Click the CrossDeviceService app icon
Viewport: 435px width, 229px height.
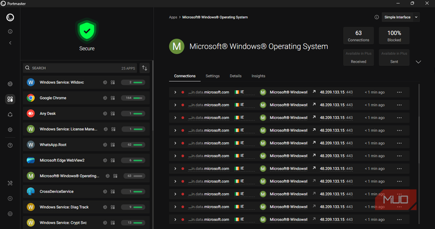click(x=31, y=191)
